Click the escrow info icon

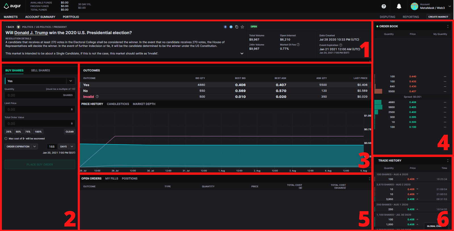(6, 139)
